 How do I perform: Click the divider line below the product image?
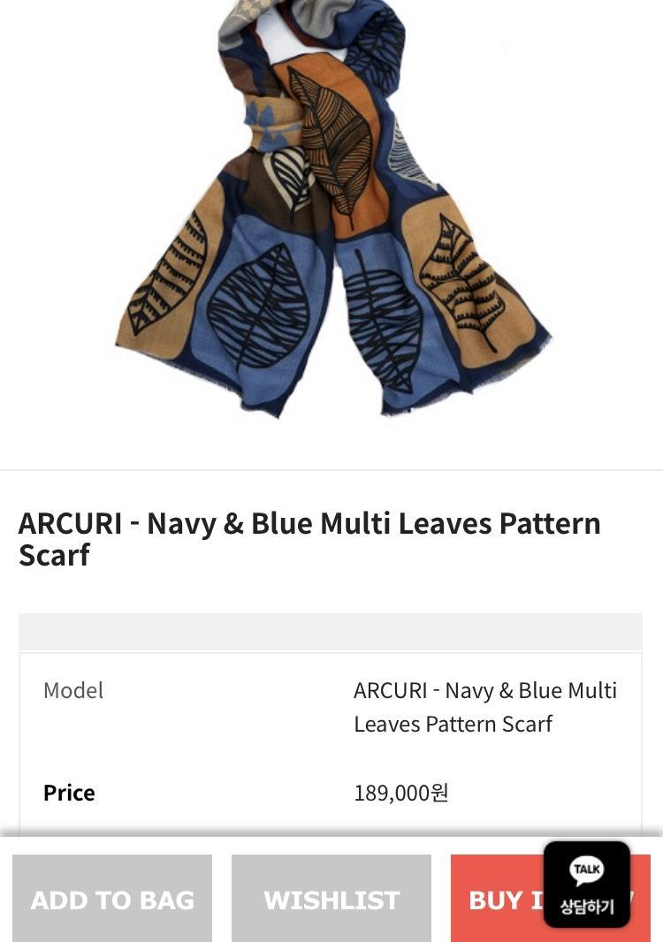point(331,469)
